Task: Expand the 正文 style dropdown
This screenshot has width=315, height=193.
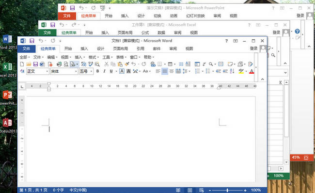Action: [47, 71]
